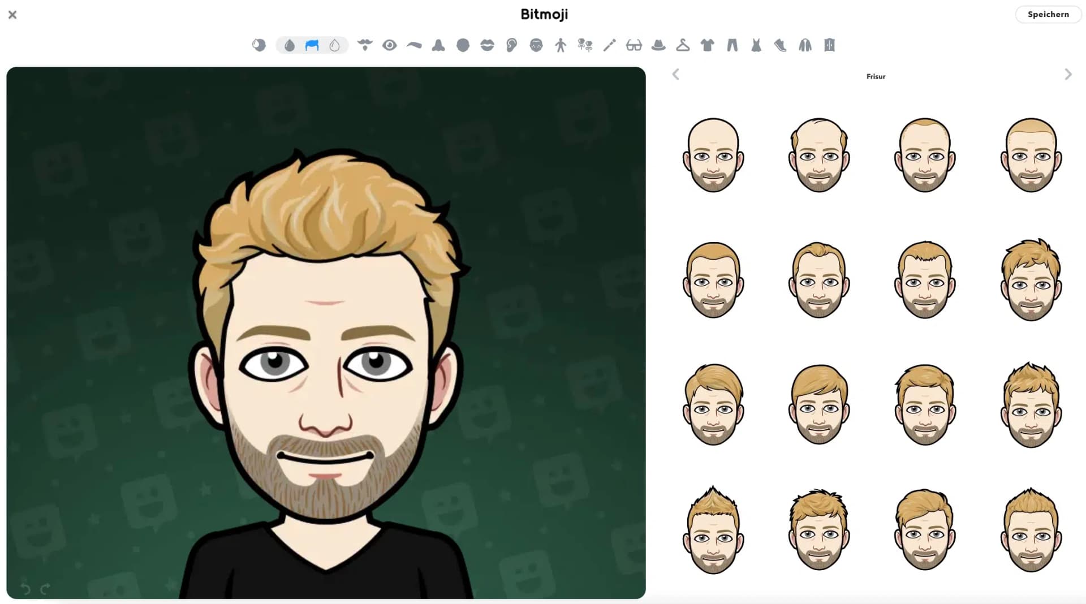Open the eye customization section
The width and height of the screenshot is (1086, 604).
click(389, 45)
